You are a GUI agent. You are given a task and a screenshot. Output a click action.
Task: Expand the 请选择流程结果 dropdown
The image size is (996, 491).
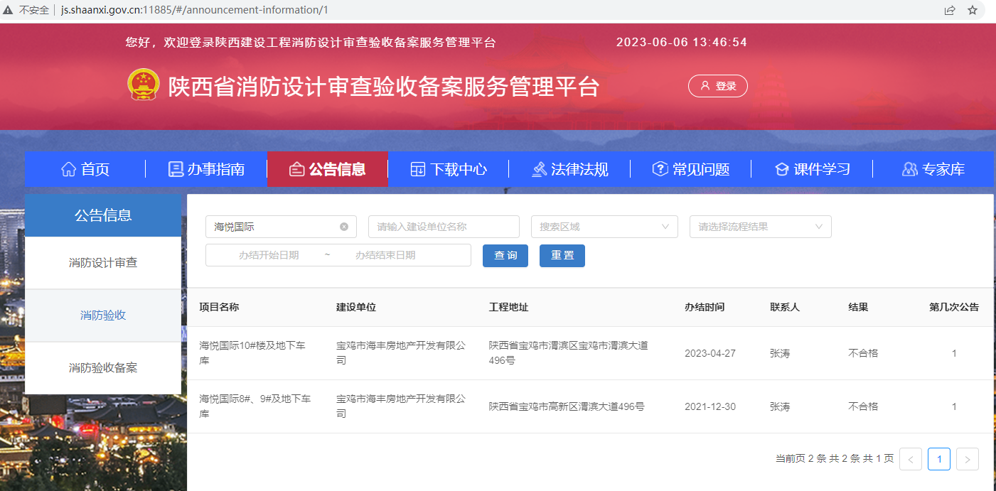tap(760, 227)
